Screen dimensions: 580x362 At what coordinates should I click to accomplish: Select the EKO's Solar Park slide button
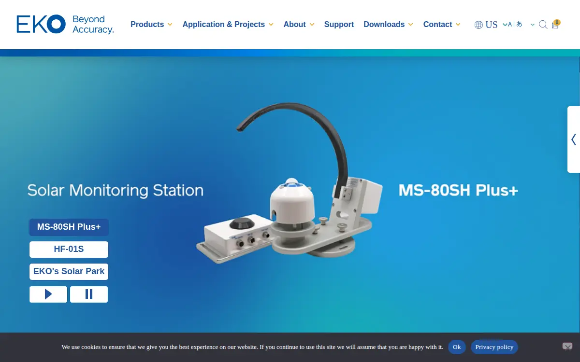69,272
